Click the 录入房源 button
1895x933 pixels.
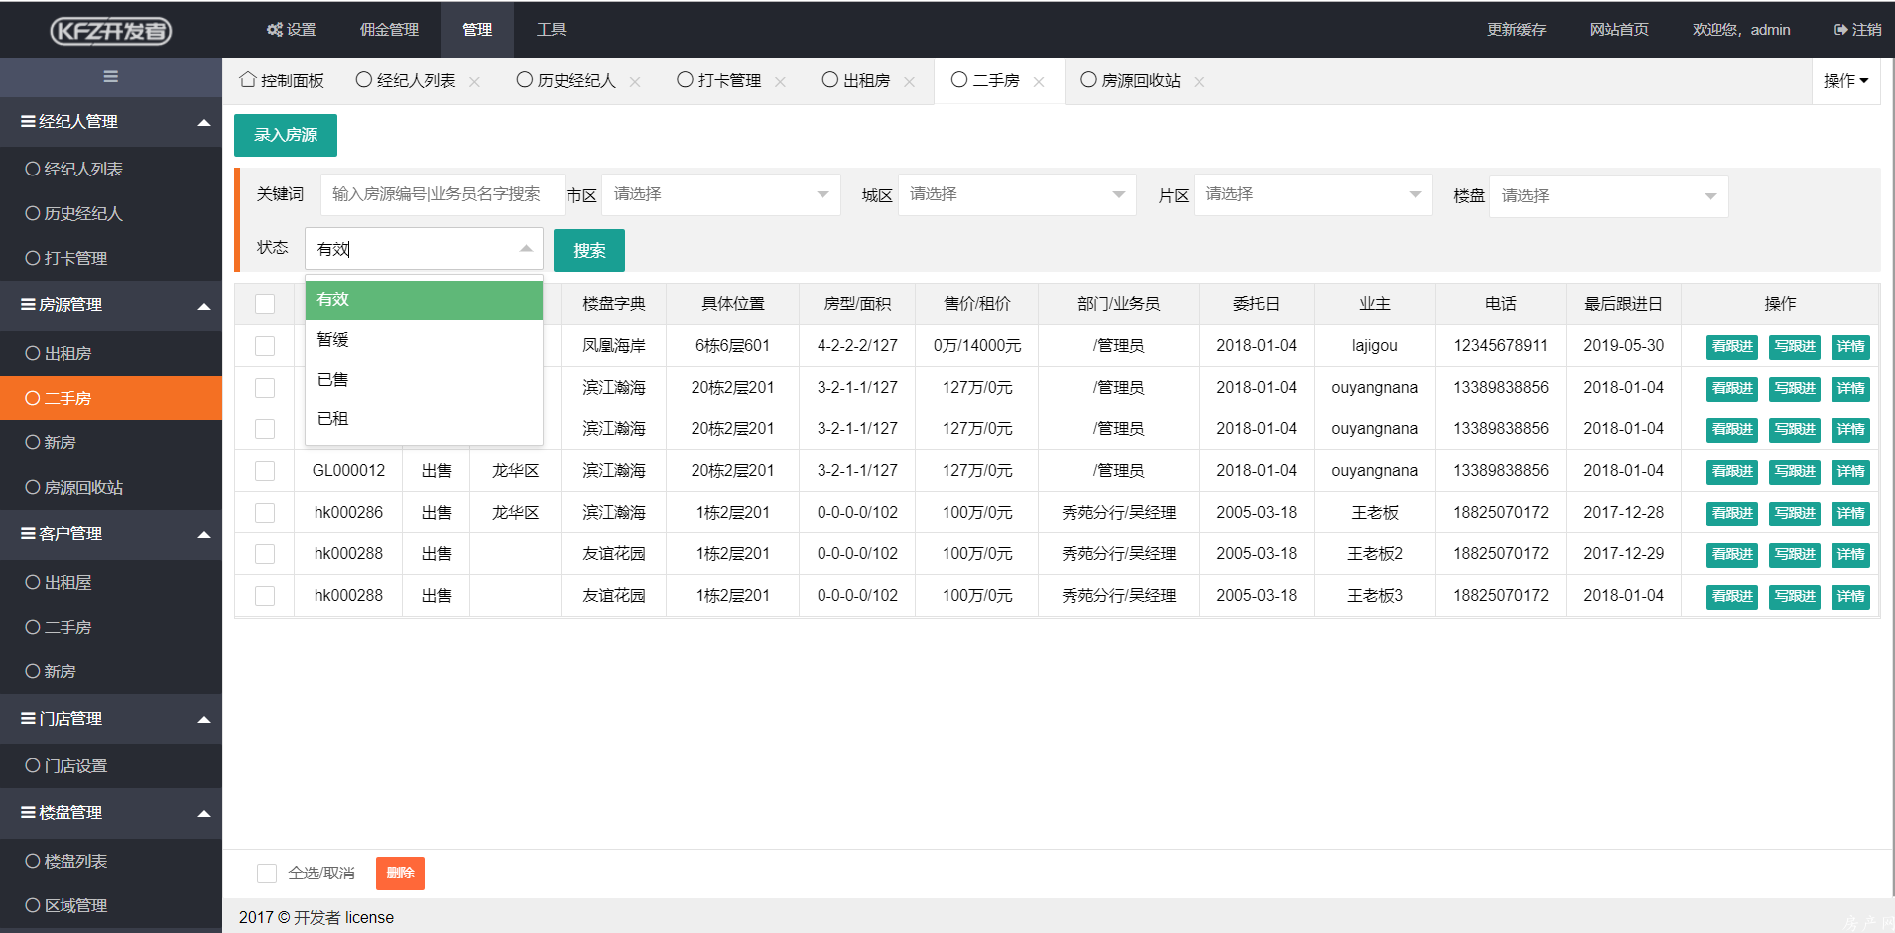pyautogui.click(x=286, y=135)
